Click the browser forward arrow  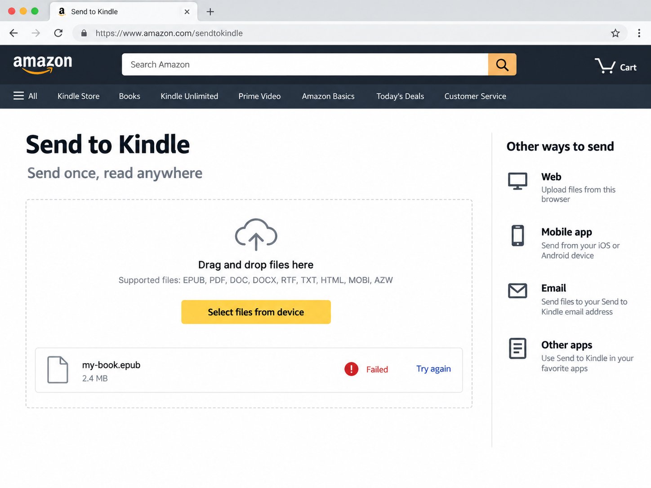tap(36, 33)
